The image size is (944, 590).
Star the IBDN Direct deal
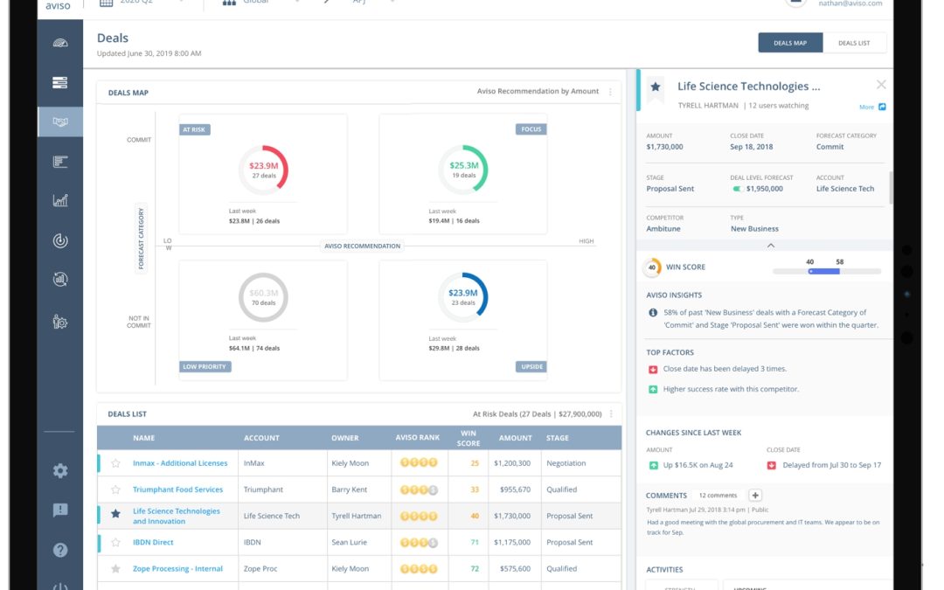[x=115, y=543]
